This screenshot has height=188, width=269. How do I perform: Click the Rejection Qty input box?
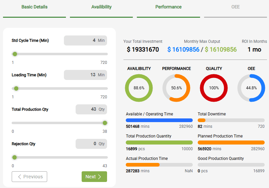(x=91, y=144)
